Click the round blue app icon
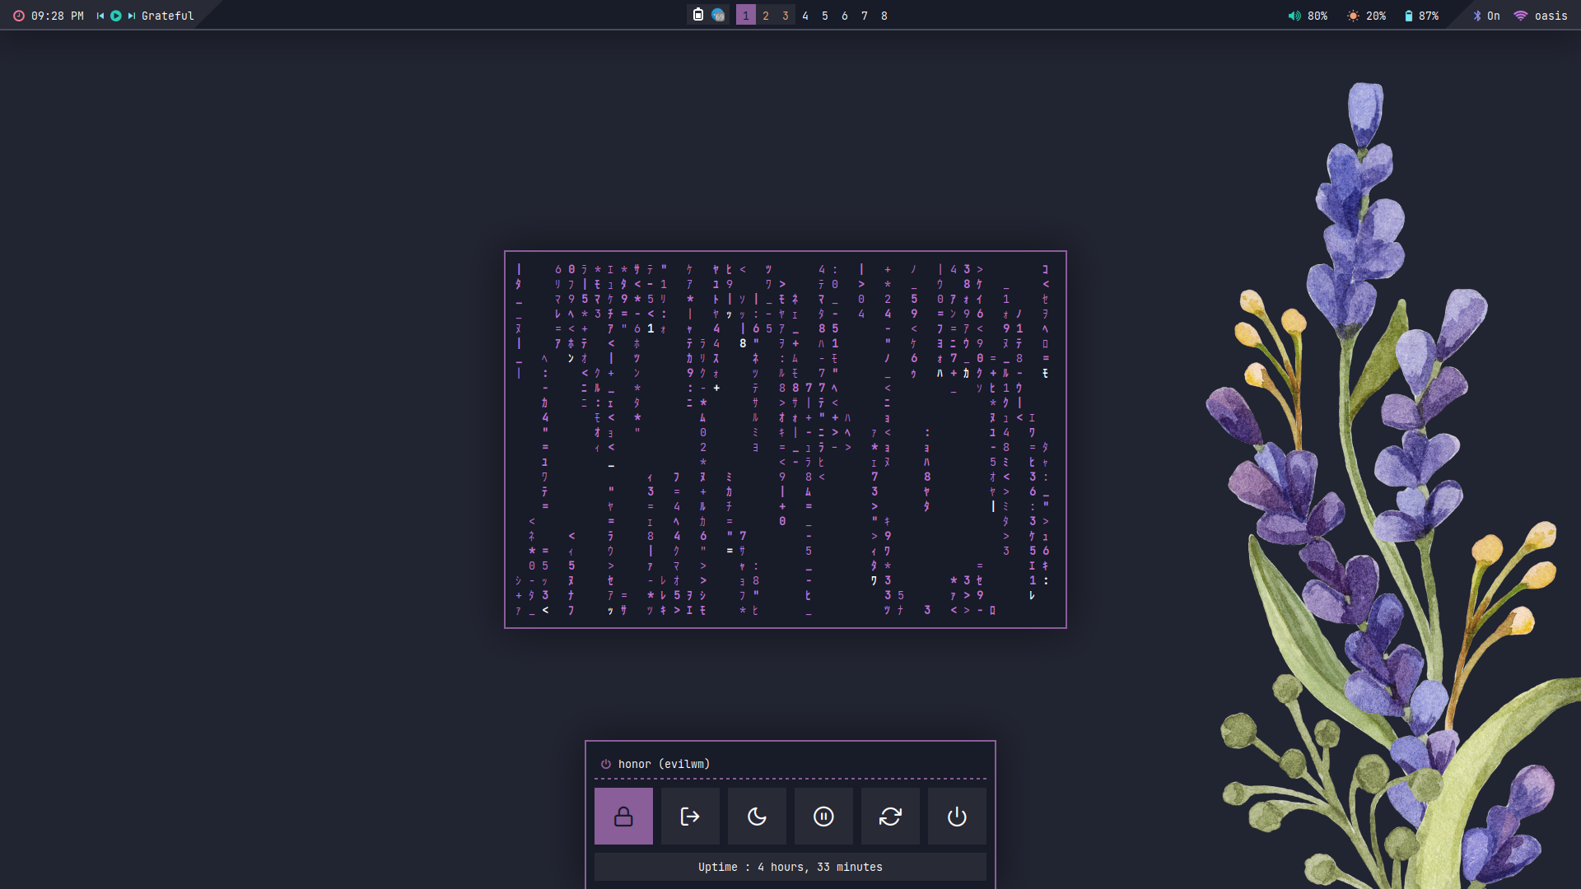Image resolution: width=1581 pixels, height=889 pixels. tap(718, 15)
